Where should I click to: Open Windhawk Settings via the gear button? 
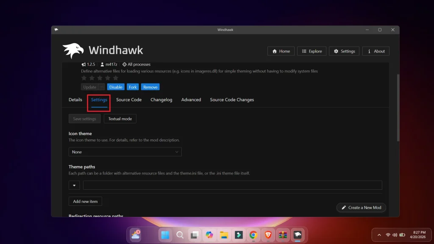coord(344,51)
